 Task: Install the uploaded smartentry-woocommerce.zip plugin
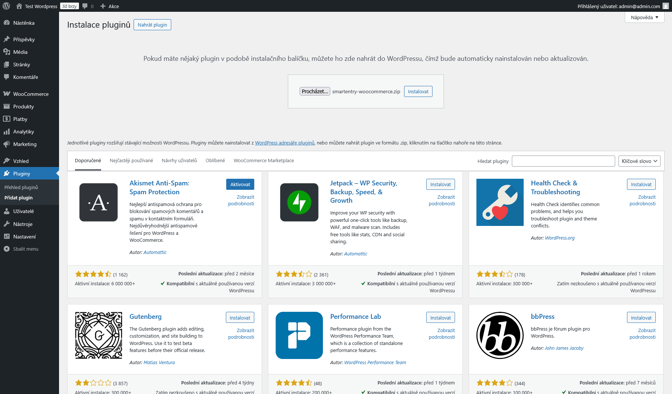click(x=418, y=91)
